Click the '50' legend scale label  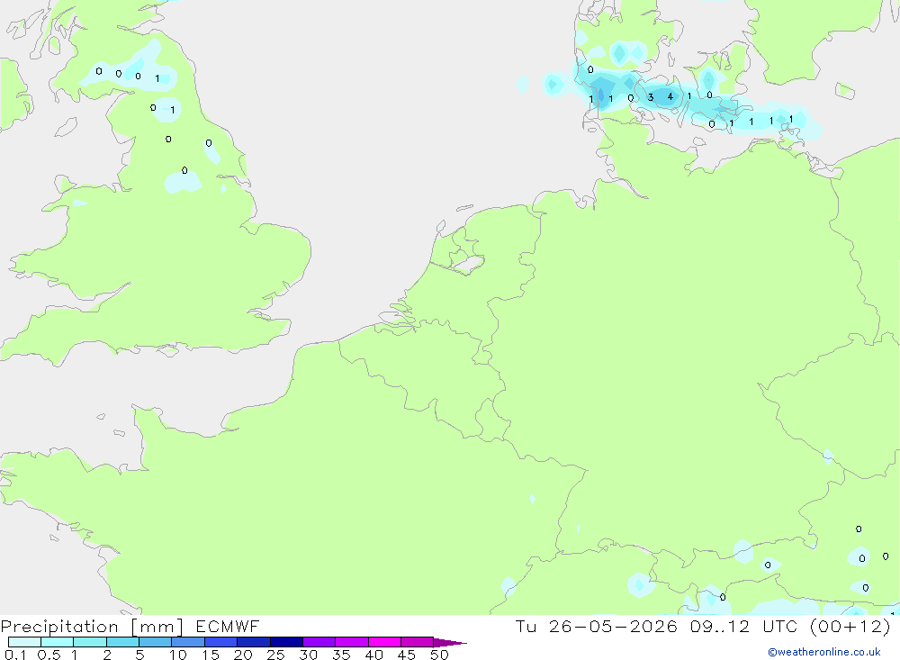440,655
